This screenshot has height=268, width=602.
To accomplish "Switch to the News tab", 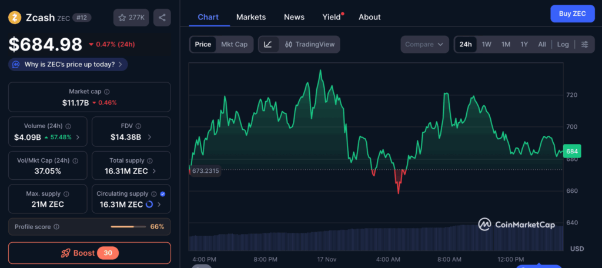I will click(294, 17).
